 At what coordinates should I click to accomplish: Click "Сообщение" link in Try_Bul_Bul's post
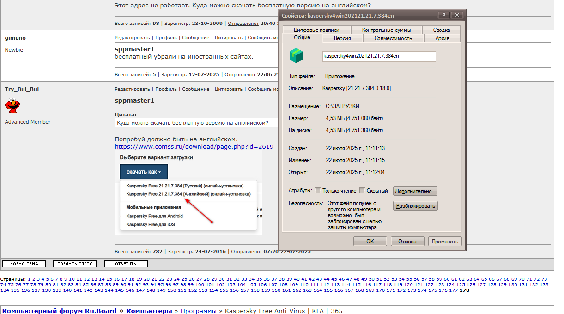[x=196, y=89]
